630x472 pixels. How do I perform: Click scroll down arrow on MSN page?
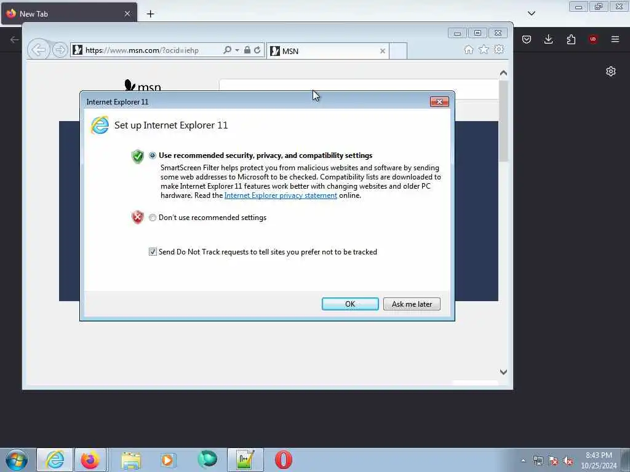click(503, 372)
